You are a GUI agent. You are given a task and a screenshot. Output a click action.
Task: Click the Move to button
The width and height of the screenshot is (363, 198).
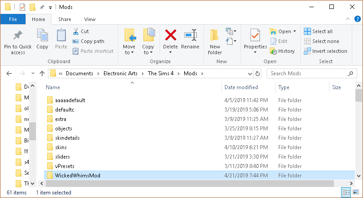tap(129, 42)
